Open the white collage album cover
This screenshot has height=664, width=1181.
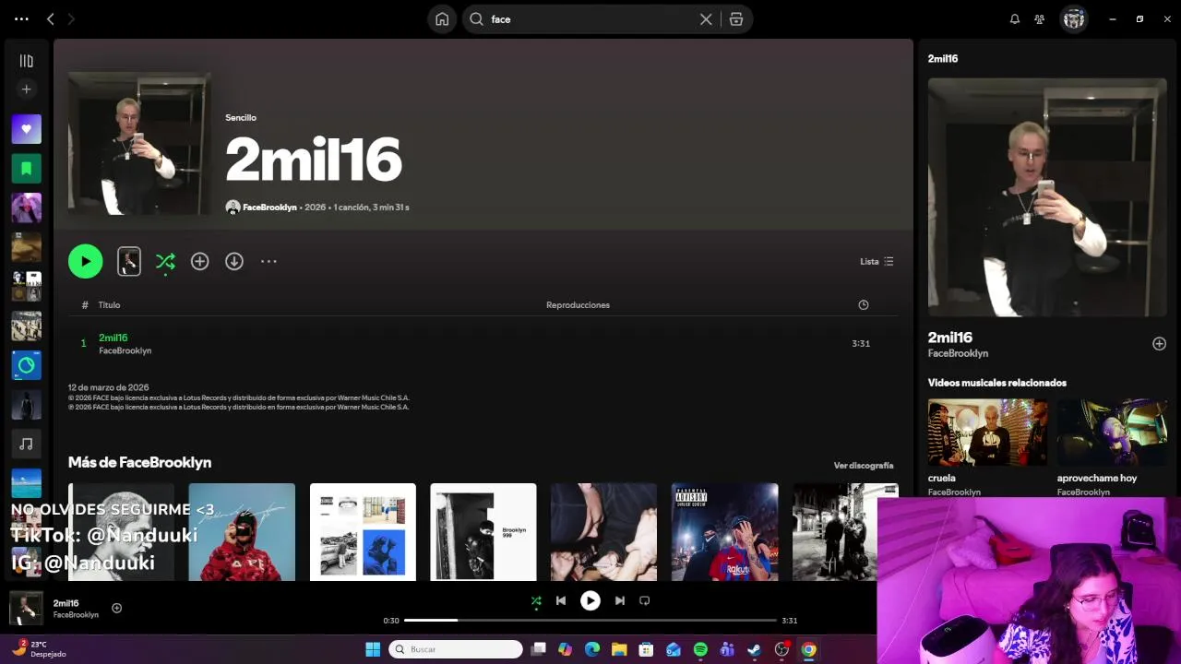pyautogui.click(x=363, y=532)
